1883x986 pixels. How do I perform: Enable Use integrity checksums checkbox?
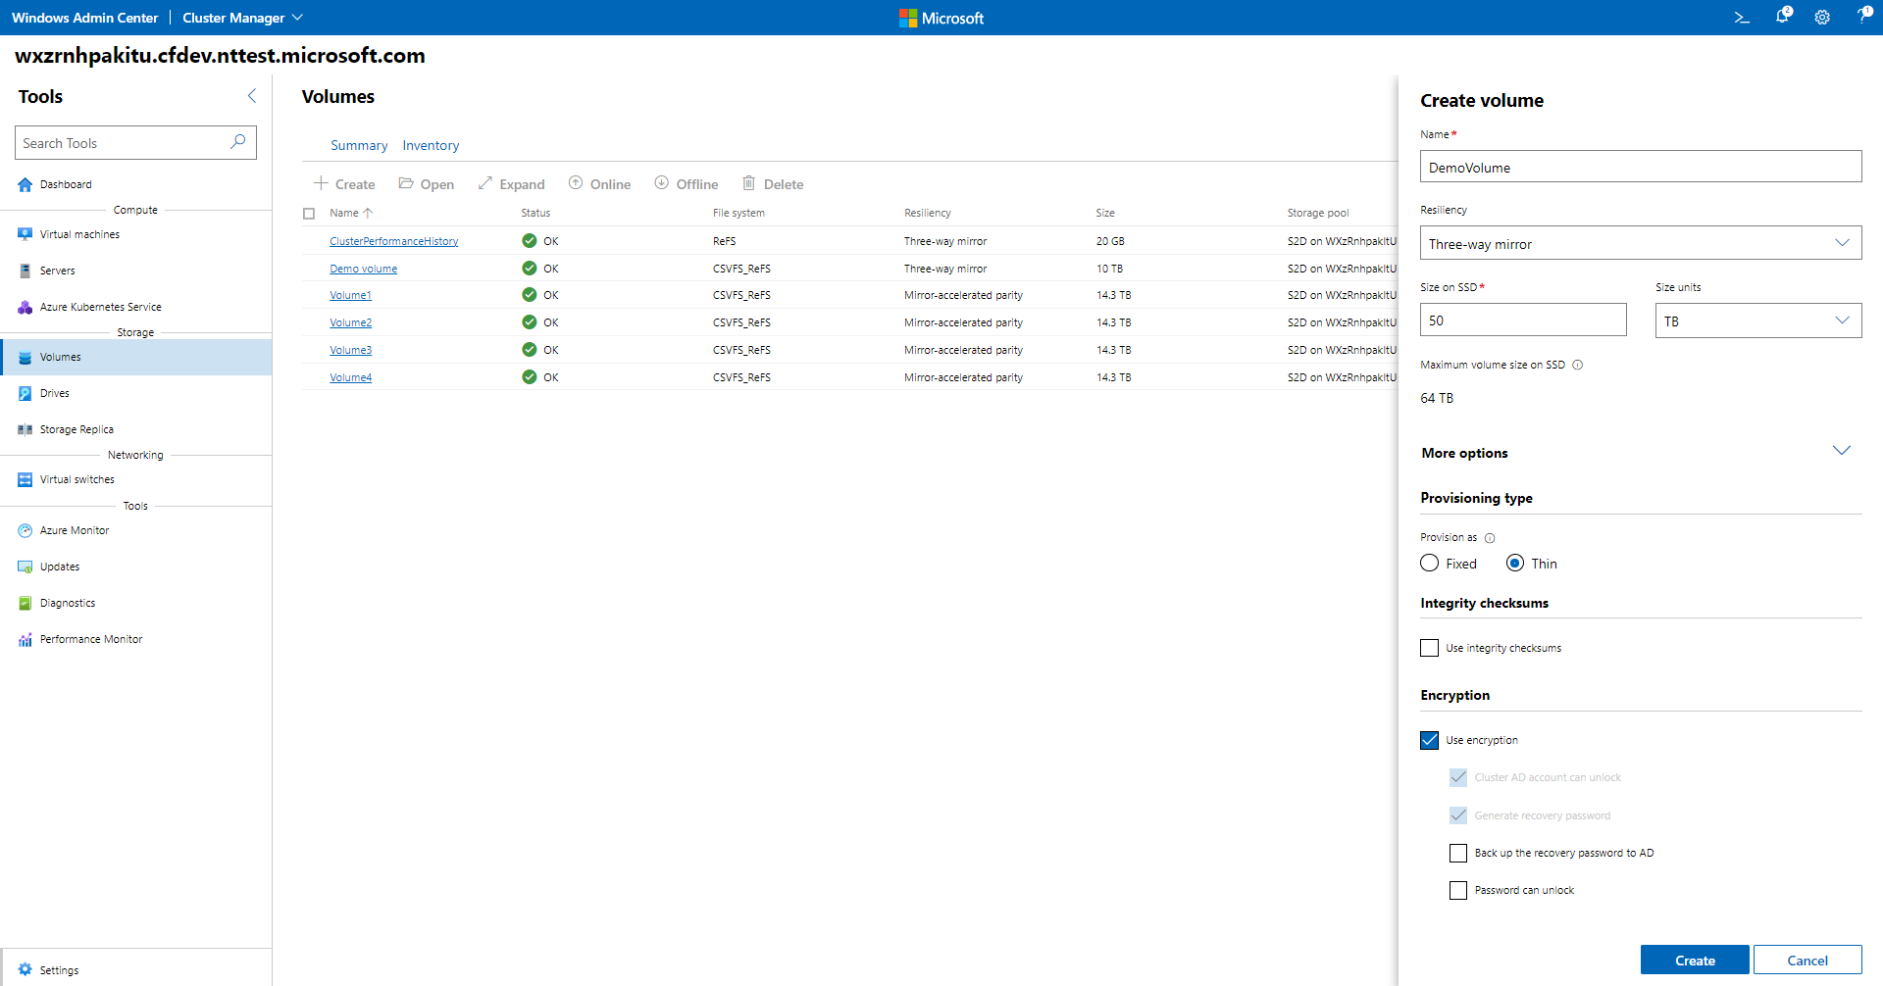pyautogui.click(x=1430, y=648)
